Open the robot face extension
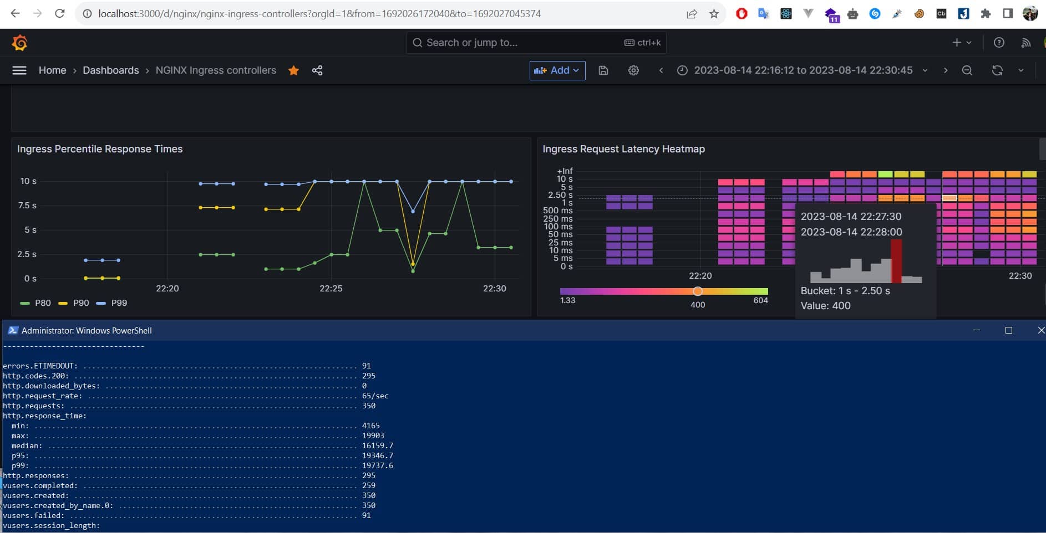This screenshot has width=1046, height=533. pyautogui.click(x=853, y=14)
